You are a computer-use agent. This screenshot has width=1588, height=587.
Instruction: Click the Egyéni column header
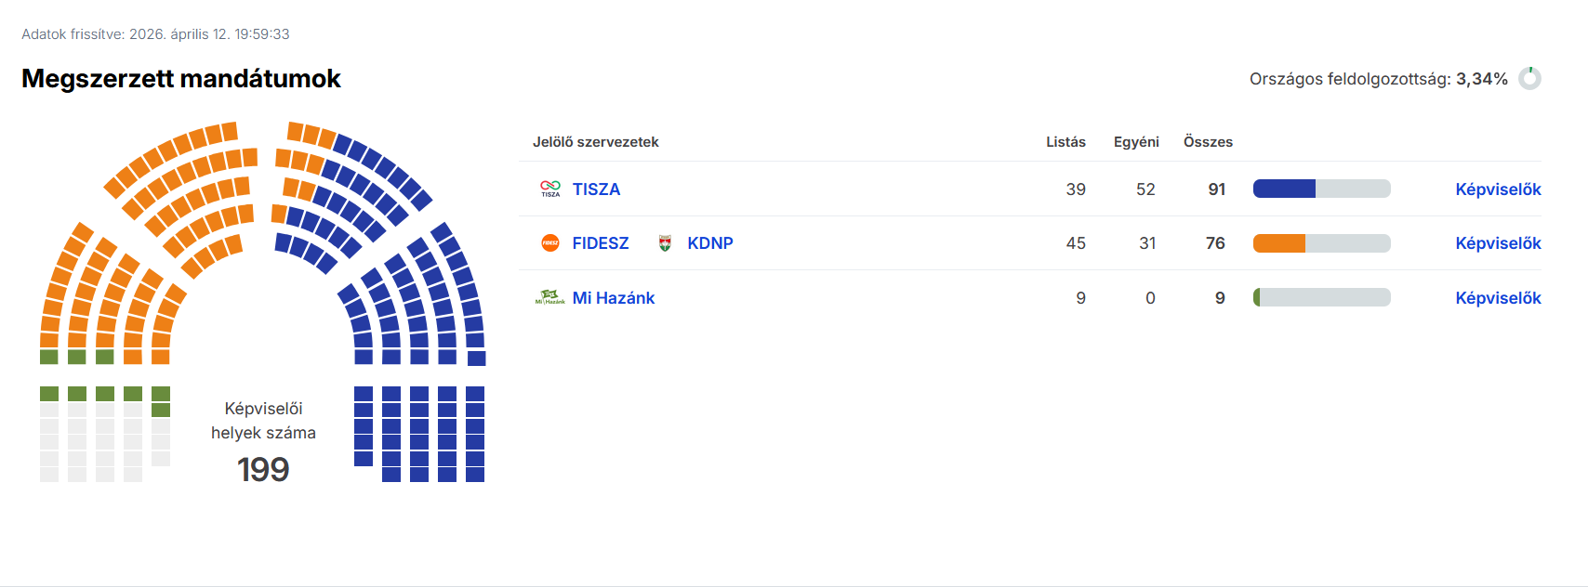point(1136,142)
